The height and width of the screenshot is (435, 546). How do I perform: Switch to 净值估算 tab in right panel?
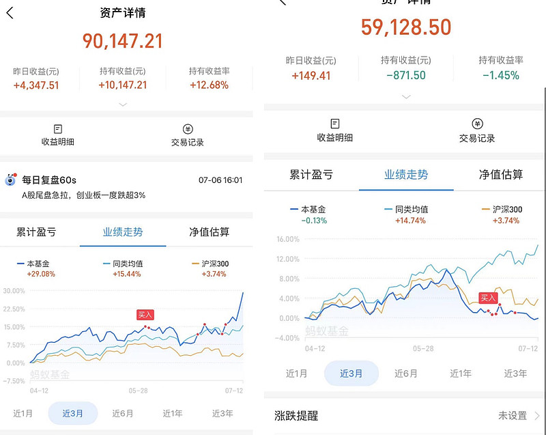[x=501, y=175]
